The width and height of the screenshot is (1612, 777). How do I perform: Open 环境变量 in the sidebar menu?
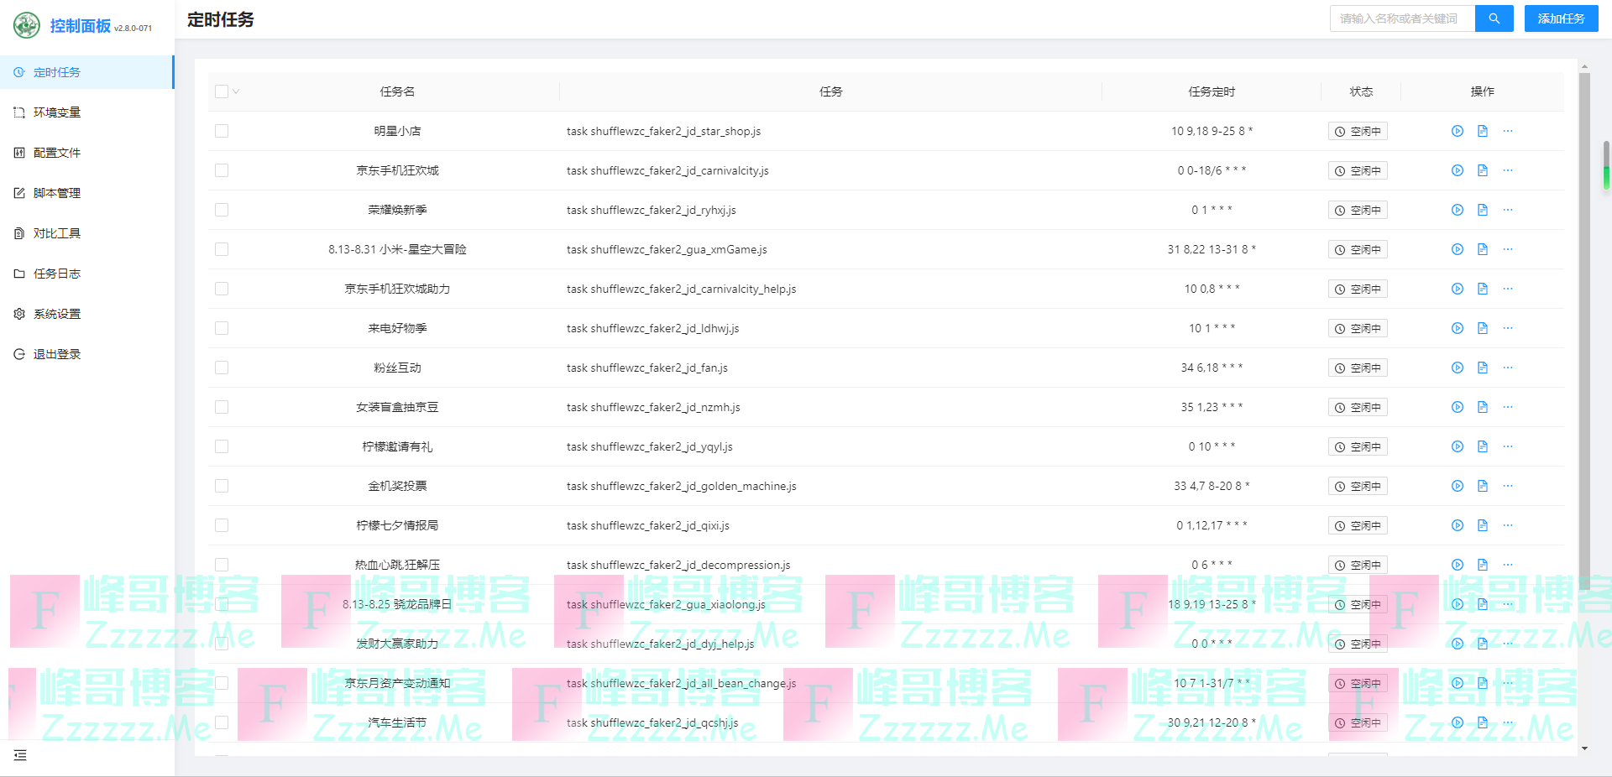pyautogui.click(x=57, y=112)
